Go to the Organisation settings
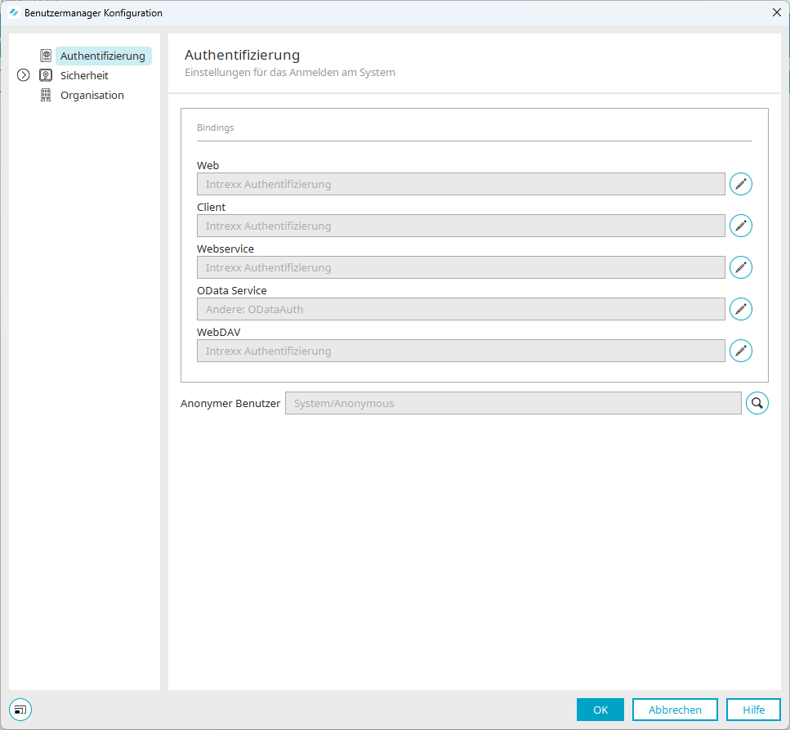The width and height of the screenshot is (790, 730). coord(92,95)
